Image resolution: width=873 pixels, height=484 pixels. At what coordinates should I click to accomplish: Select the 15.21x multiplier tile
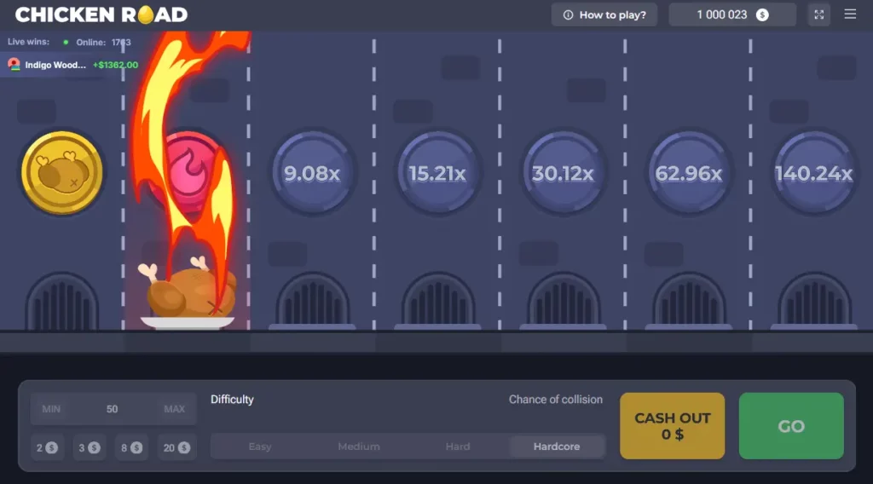coord(437,173)
